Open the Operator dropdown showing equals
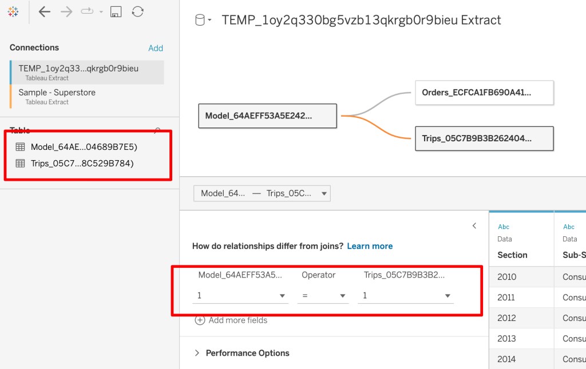586x369 pixels. 323,295
